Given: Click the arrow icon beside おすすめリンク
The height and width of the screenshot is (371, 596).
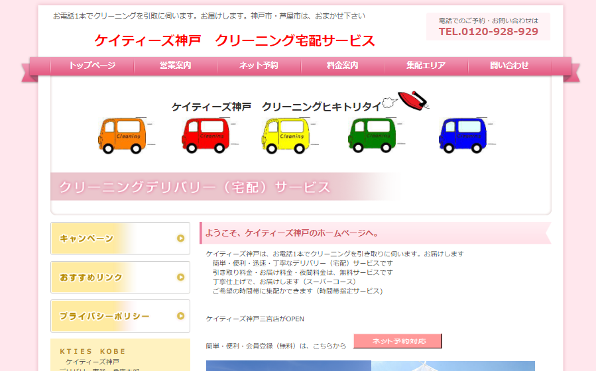Looking at the screenshot, I should (x=180, y=277).
